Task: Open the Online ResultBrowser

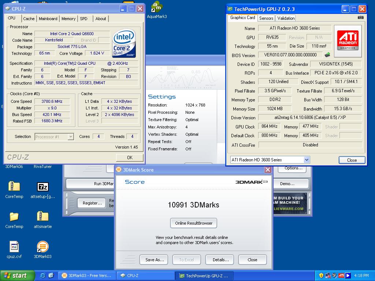Action: [x=194, y=223]
